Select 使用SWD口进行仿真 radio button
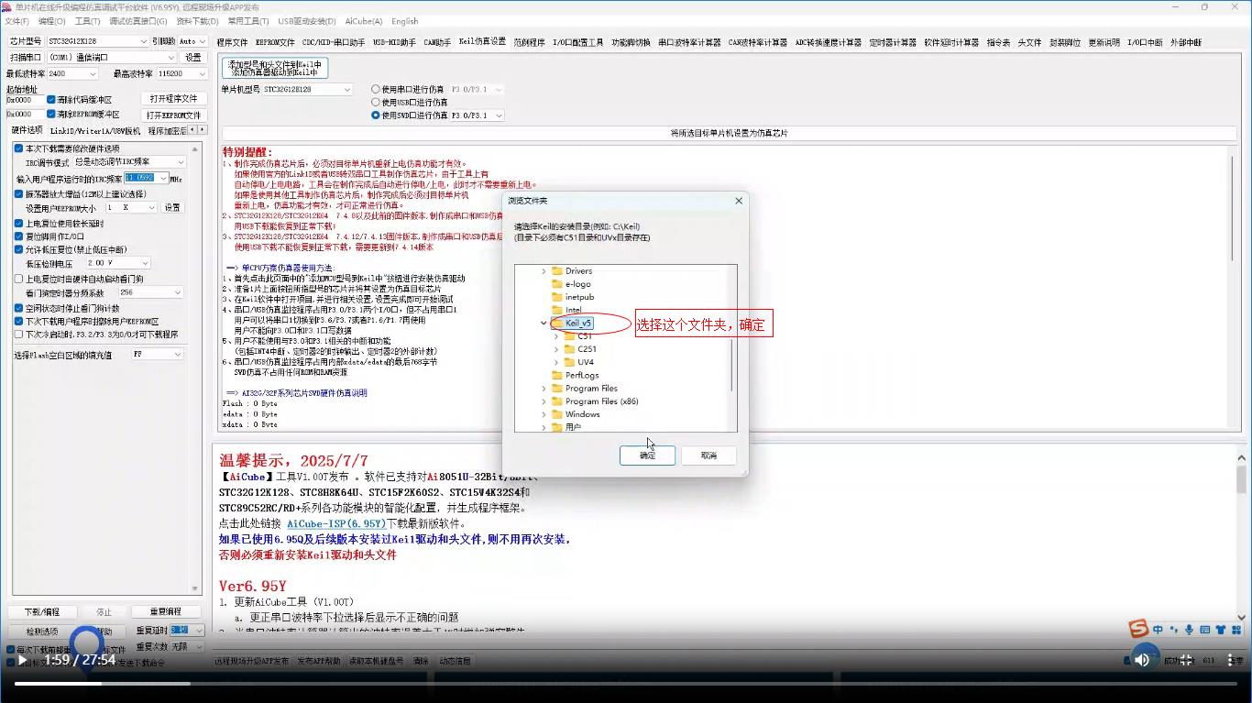The width and height of the screenshot is (1252, 703). click(x=376, y=115)
